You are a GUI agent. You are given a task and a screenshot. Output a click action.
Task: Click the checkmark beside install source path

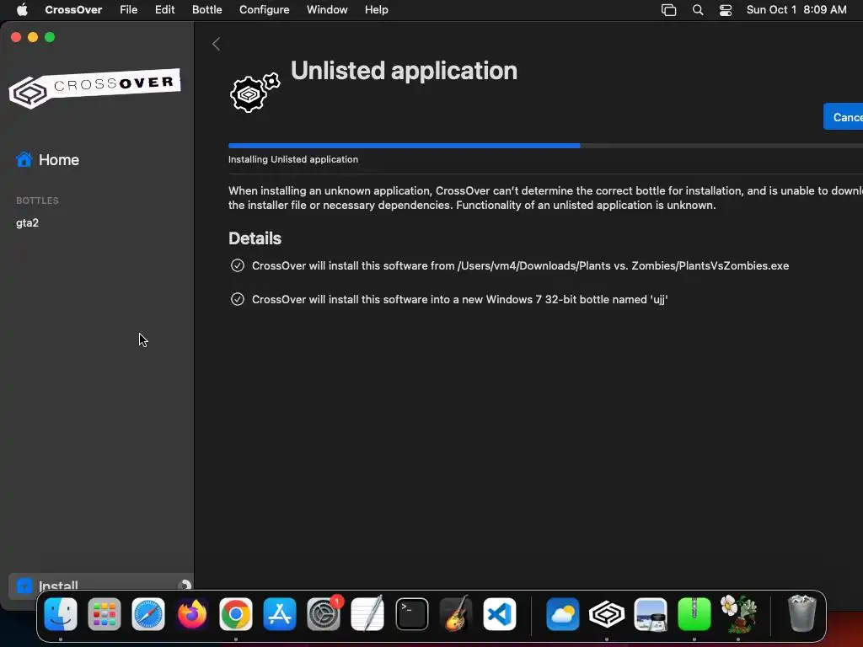(237, 265)
